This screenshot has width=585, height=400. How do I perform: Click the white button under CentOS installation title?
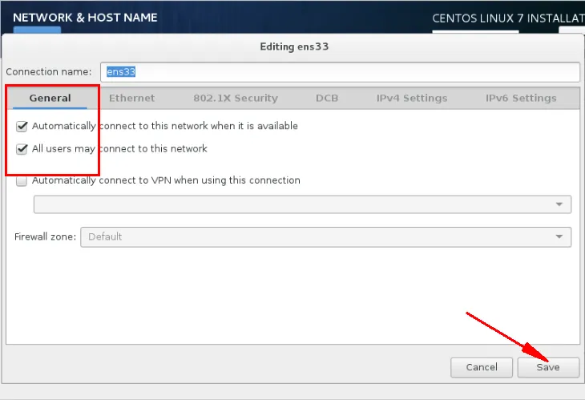click(x=571, y=30)
